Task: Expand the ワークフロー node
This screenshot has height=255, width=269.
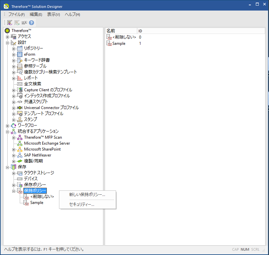Action: click(7, 126)
